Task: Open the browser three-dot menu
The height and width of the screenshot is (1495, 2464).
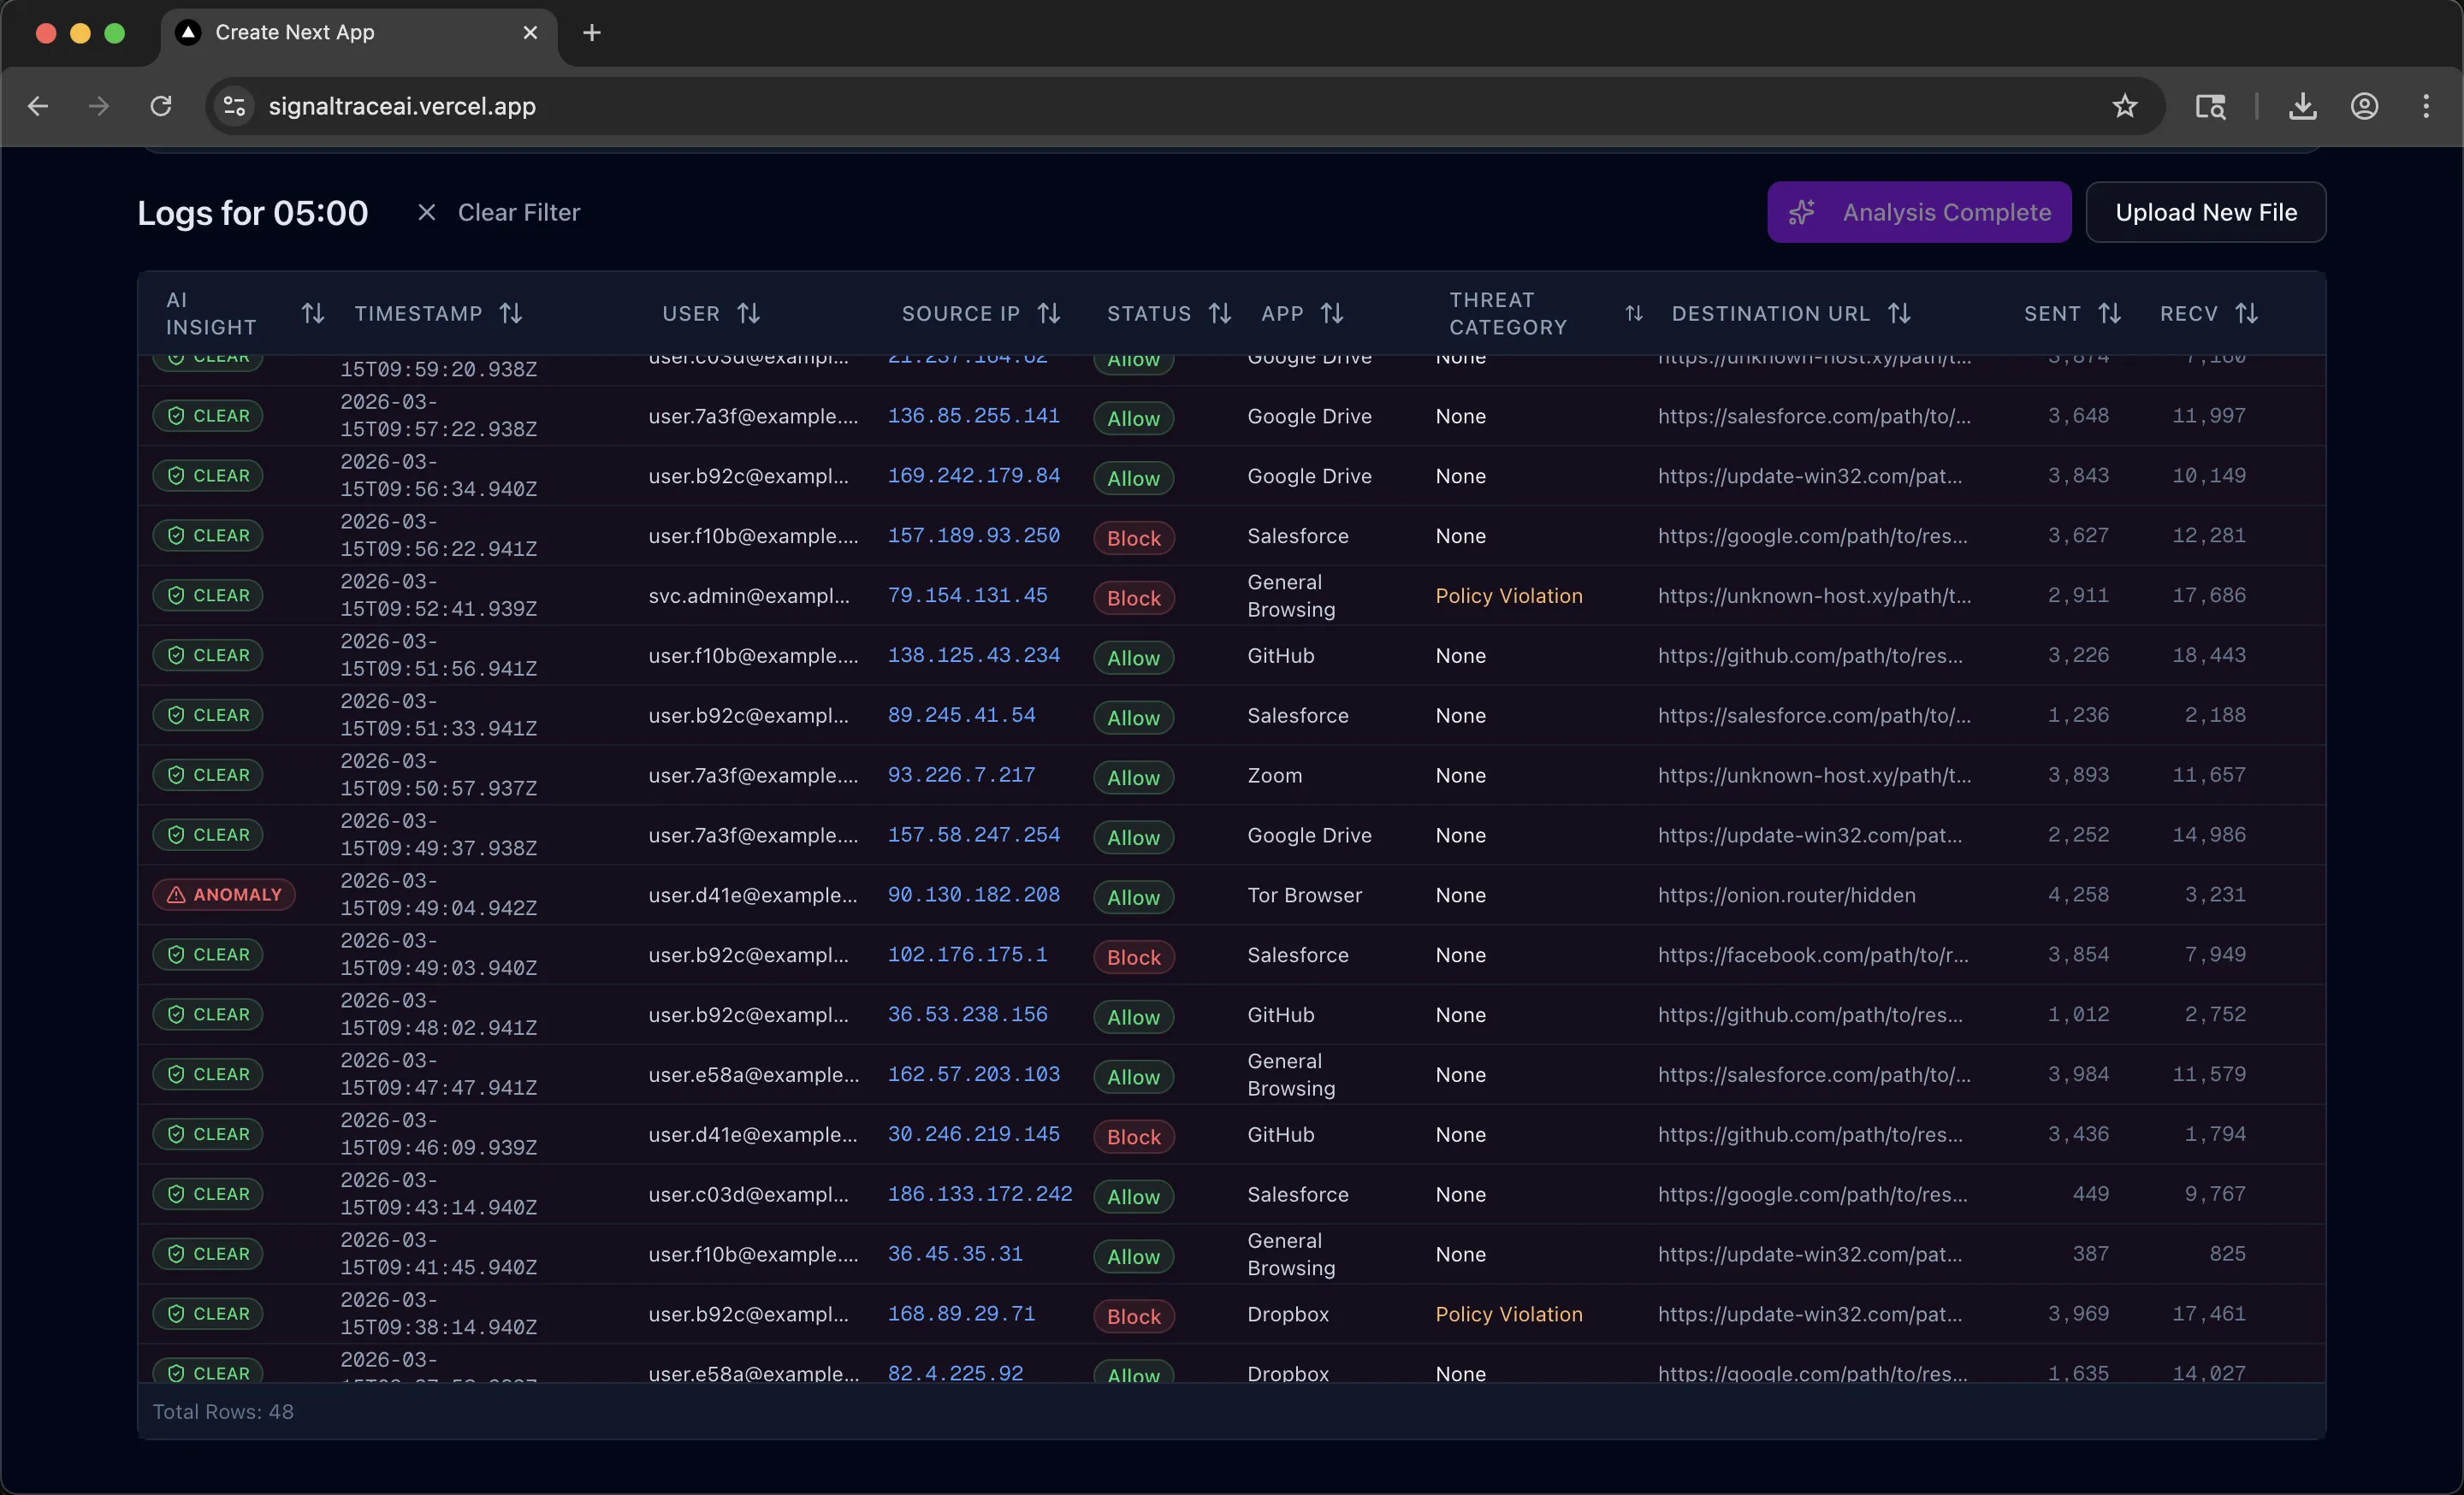Action: pos(2427,106)
